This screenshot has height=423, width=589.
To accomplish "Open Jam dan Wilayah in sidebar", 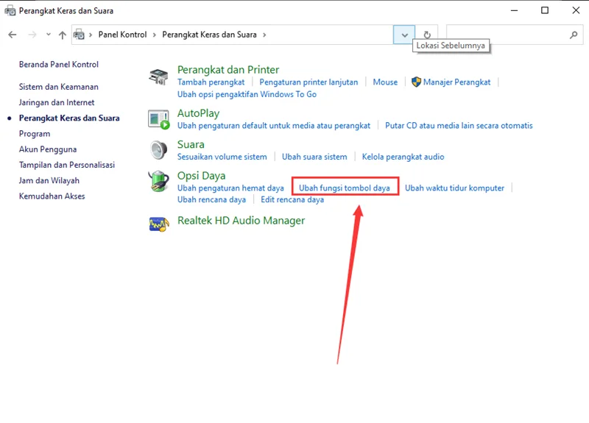I will click(x=49, y=180).
